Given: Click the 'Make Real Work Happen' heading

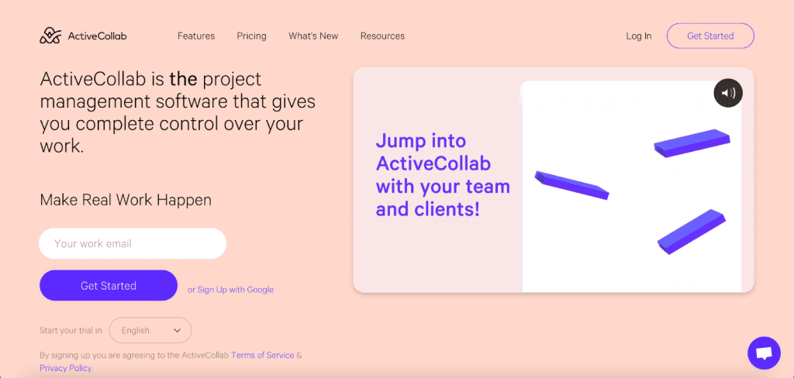Looking at the screenshot, I should pyautogui.click(x=126, y=200).
